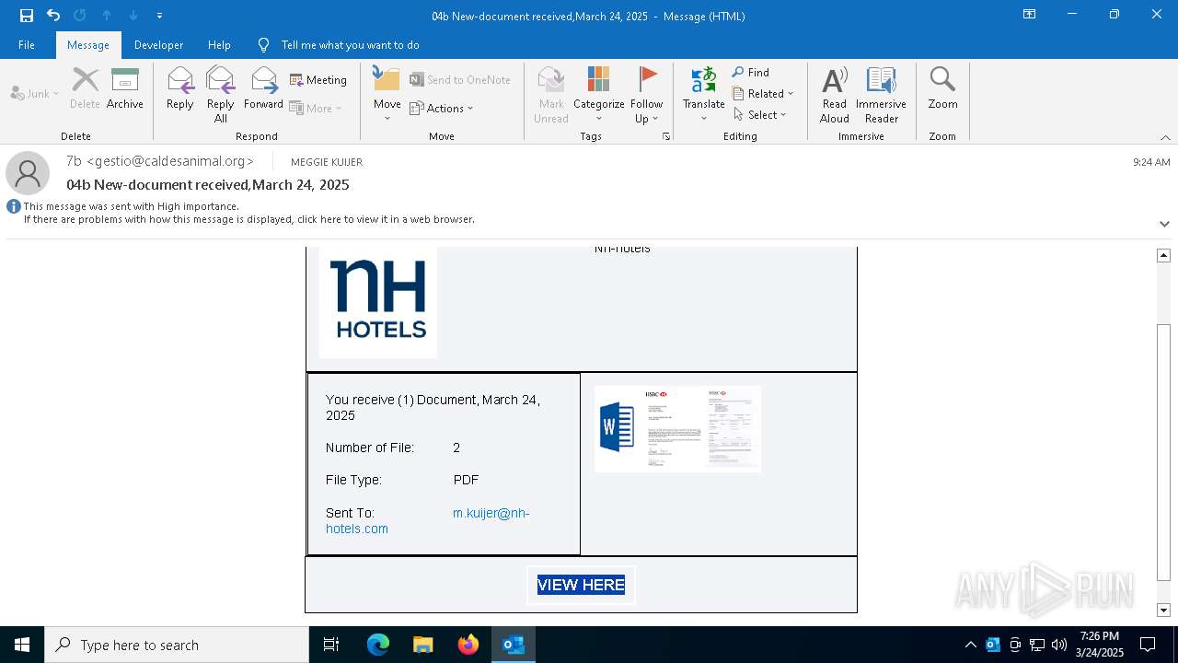Click the scrollbar up arrow
This screenshot has height=663, width=1178.
pos(1164,255)
